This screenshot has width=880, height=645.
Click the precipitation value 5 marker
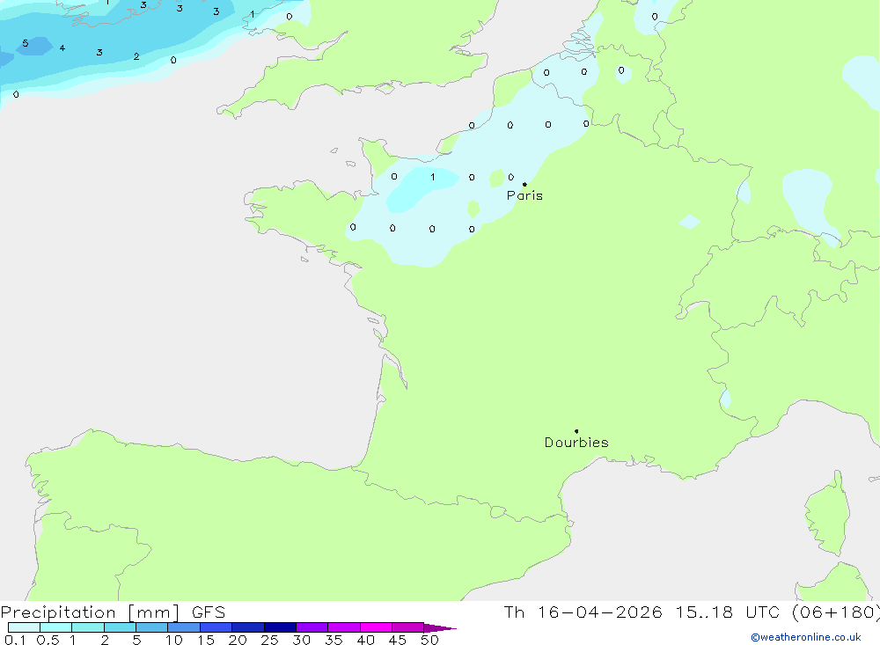pyautogui.click(x=26, y=43)
